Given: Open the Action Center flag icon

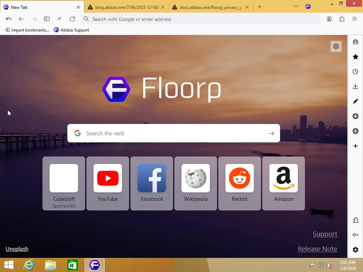Looking at the screenshot, I should coord(312,265).
